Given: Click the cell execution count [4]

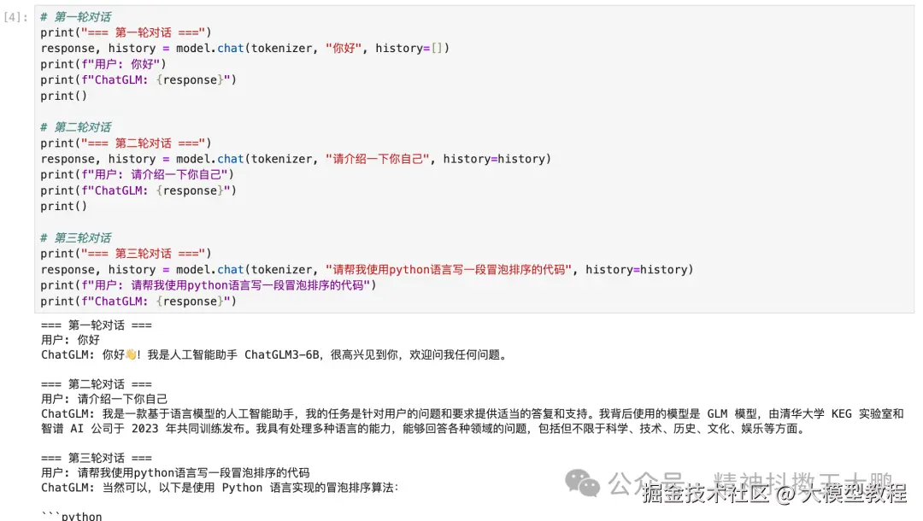Looking at the screenshot, I should pyautogui.click(x=16, y=17).
